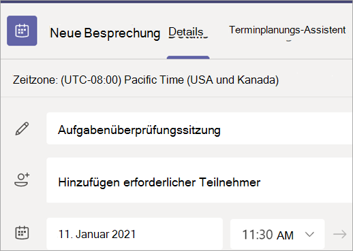This screenshot has width=353, height=251.
Task: Click the year 2021 in date field
Action: coord(124,234)
